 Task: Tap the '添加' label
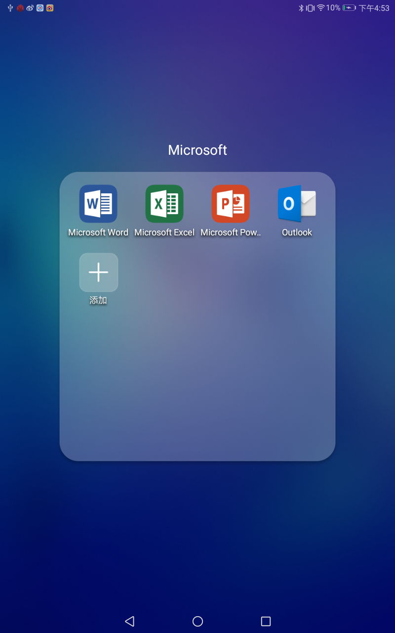98,300
